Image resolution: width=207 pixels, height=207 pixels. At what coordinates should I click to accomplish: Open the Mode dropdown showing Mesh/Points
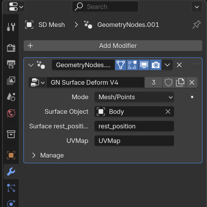click(x=134, y=97)
